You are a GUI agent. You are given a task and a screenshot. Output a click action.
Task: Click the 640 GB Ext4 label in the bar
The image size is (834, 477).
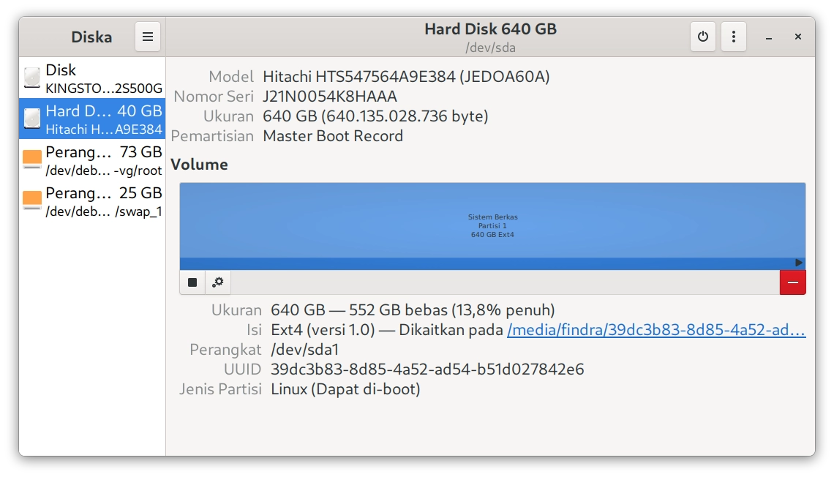(493, 235)
